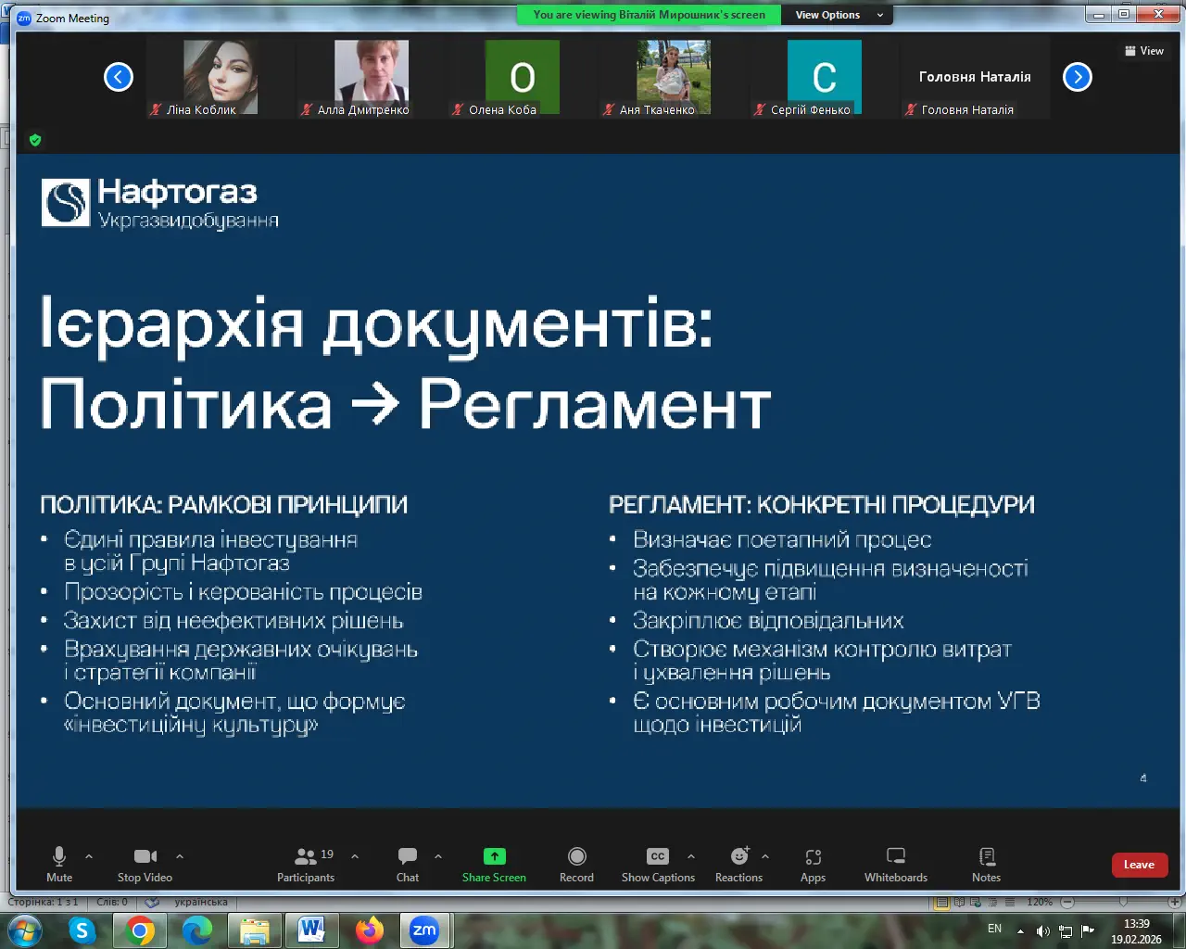Click the green Share Screen icon
This screenshot has height=949, width=1186.
494,856
